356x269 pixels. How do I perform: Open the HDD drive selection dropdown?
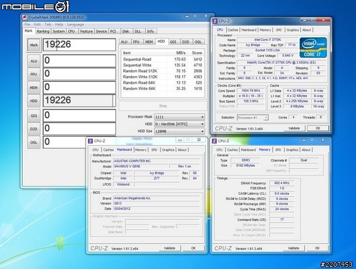(179, 124)
